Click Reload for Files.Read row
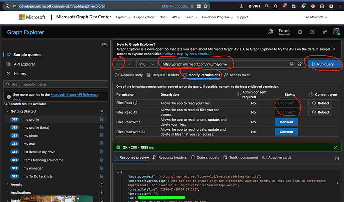The image size is (344, 202). (x=320, y=103)
